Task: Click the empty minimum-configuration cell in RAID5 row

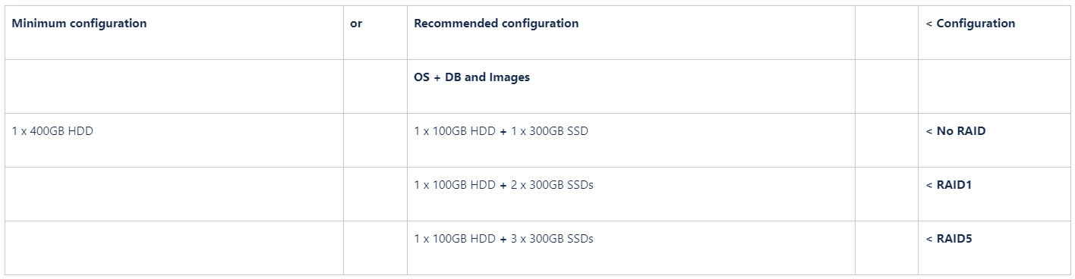Action: pyautogui.click(x=174, y=248)
